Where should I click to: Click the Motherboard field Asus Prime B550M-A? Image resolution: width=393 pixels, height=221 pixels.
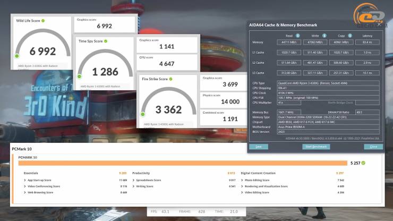(328, 127)
